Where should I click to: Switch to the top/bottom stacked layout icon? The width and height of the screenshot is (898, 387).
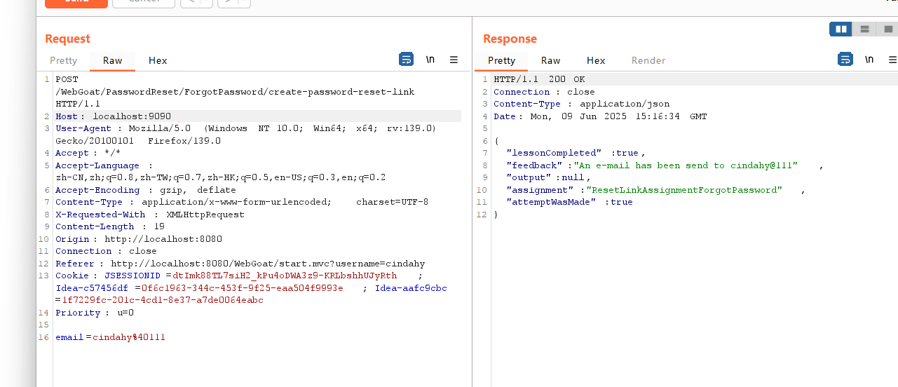click(x=864, y=29)
